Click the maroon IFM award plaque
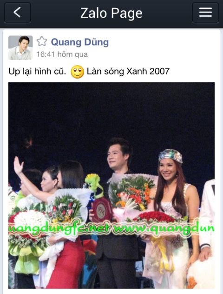The image size is (223, 294). (x=101, y=210)
